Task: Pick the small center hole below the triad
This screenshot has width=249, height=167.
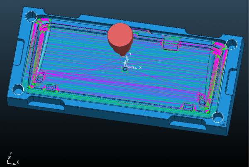Action: [125, 69]
